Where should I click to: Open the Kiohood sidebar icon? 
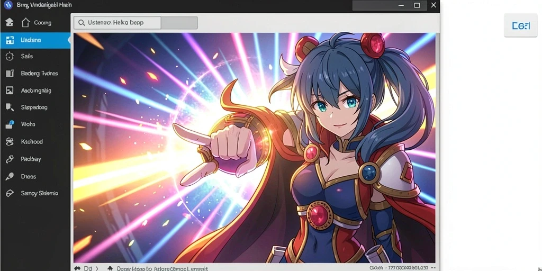10,141
